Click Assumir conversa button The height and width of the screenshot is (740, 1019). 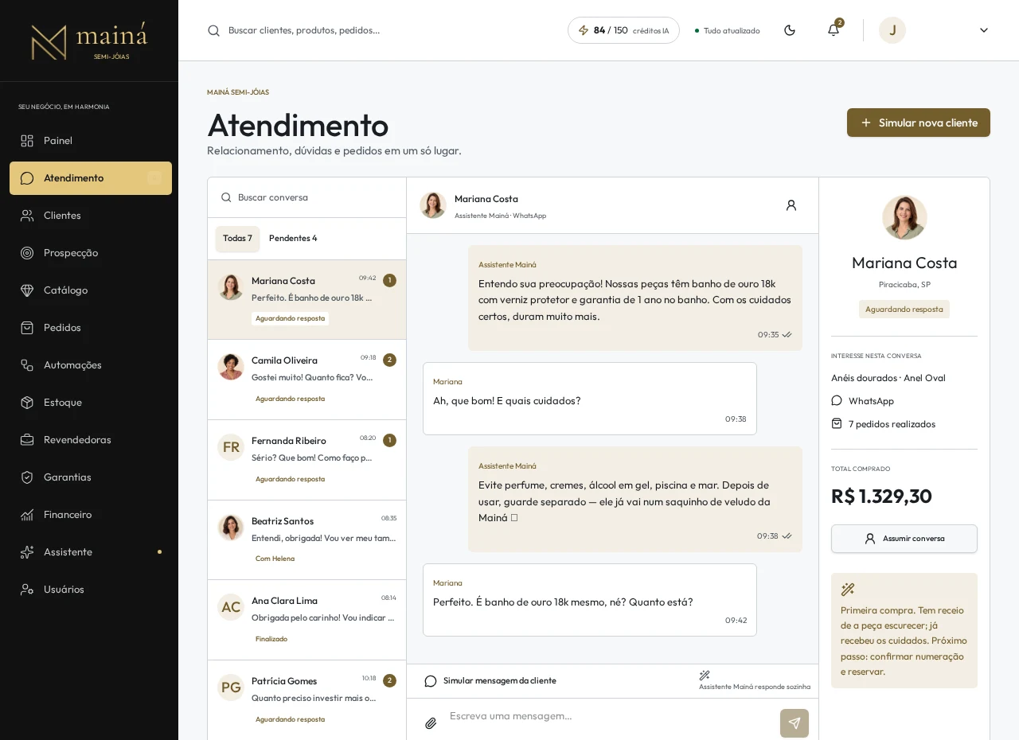pos(904,539)
